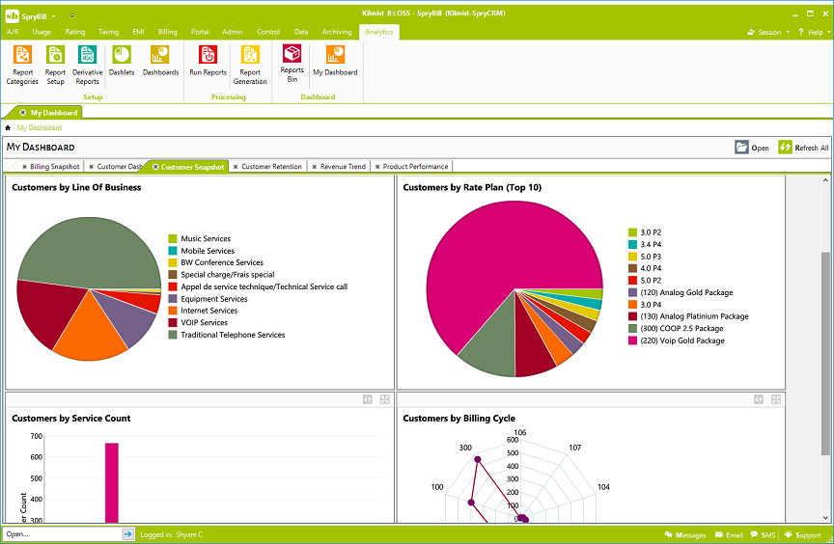Click the dashboard vertical scrollbar thumb
The width and height of the screenshot is (834, 544).
pos(825,353)
